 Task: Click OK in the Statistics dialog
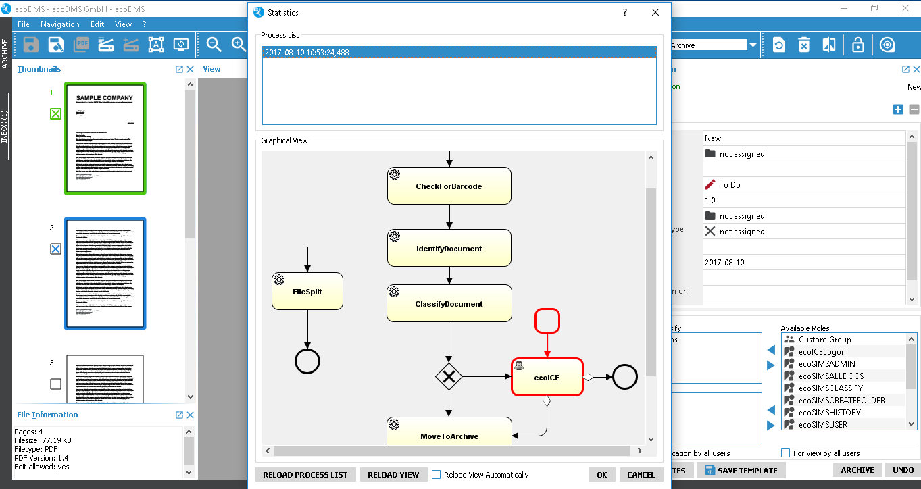[x=601, y=475]
